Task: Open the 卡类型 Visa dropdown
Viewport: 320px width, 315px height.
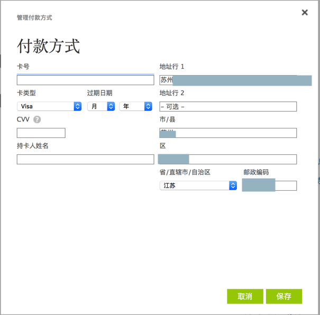Action: [x=49, y=106]
